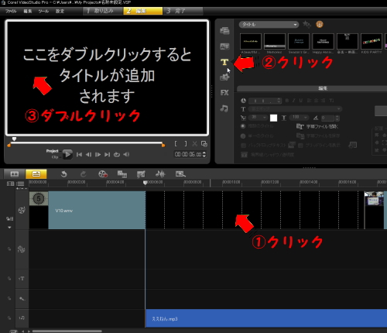387x333 pixels.
Task: Switch to step 1 取り込み tab
Action: (x=103, y=11)
